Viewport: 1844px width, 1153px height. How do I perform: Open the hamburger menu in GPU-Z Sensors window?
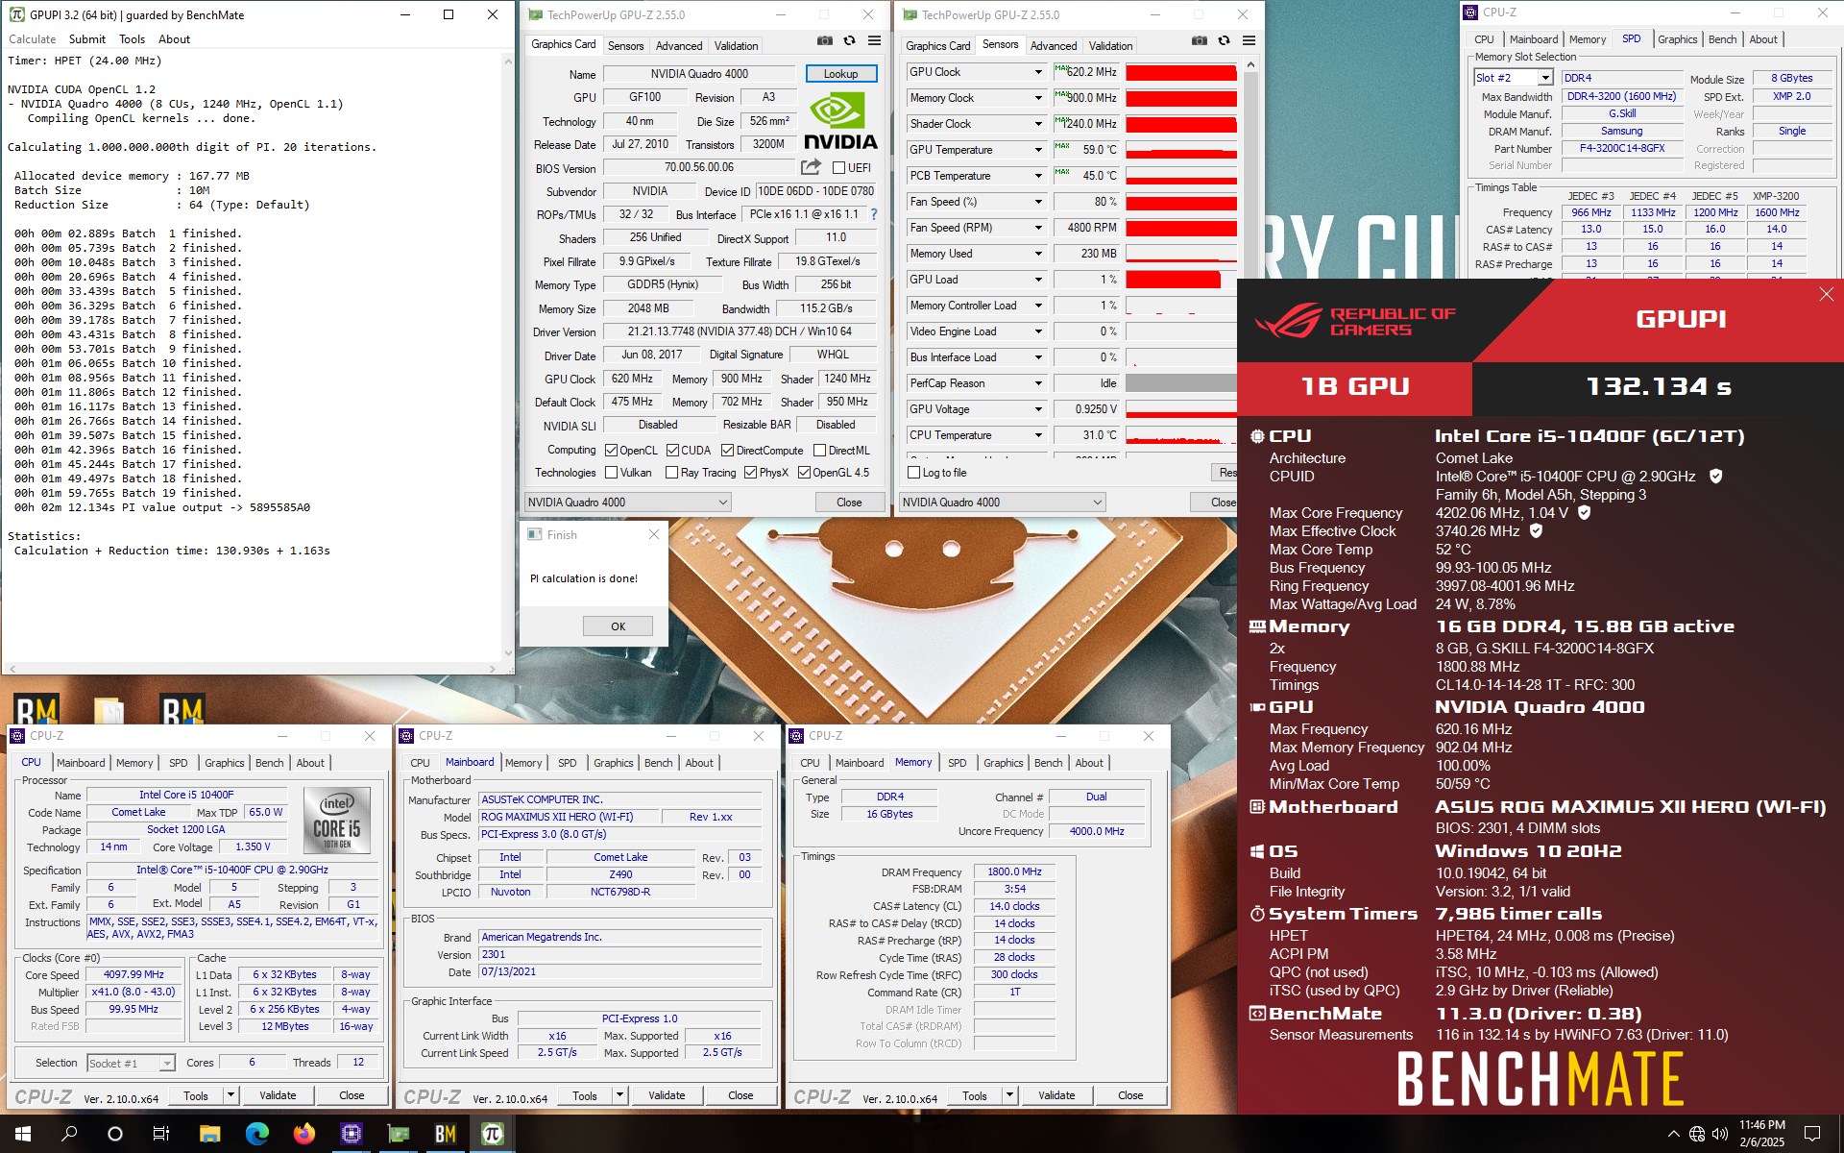1249,41
